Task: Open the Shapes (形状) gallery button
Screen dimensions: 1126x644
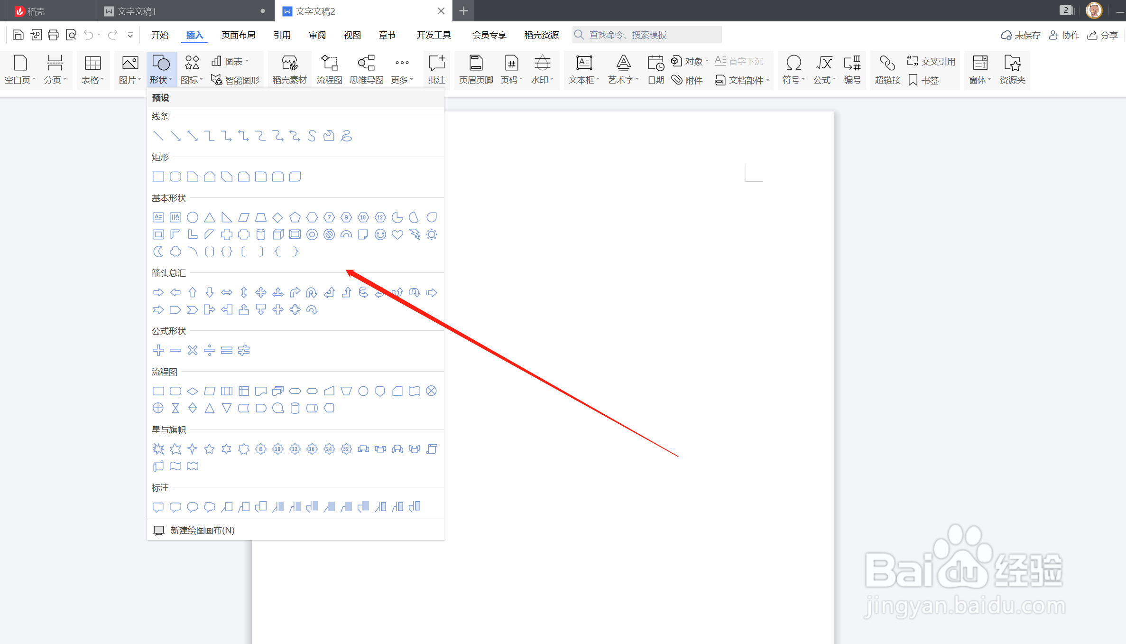Action: [x=161, y=69]
